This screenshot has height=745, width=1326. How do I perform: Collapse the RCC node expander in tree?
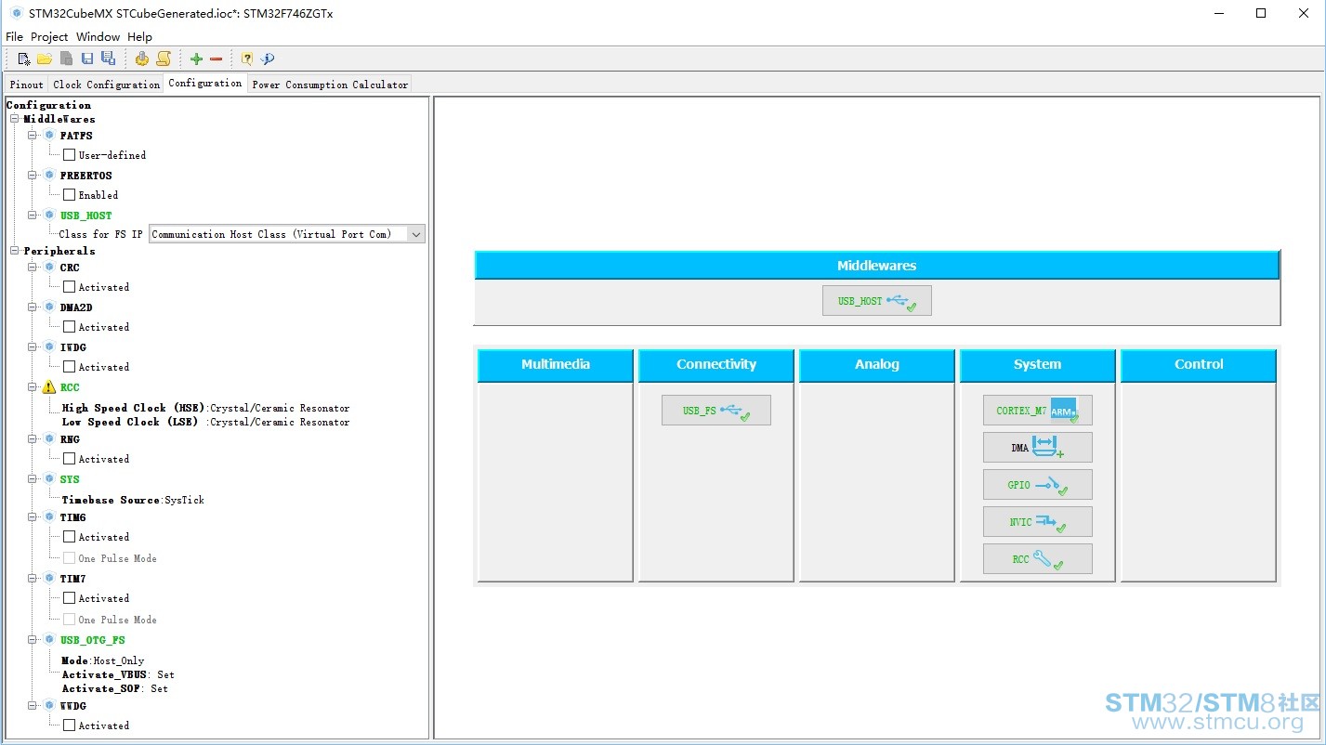(33, 387)
